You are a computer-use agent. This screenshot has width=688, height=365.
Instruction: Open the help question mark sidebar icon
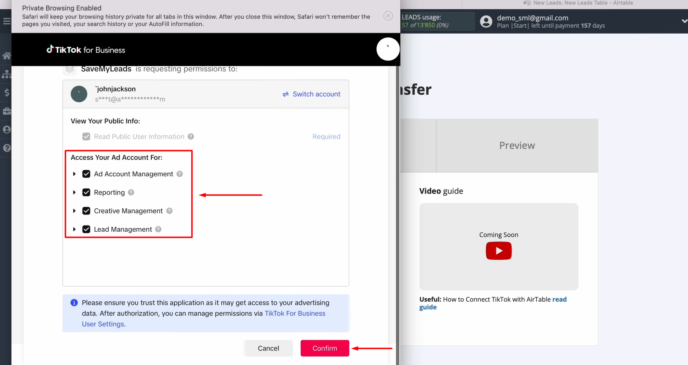(7, 148)
